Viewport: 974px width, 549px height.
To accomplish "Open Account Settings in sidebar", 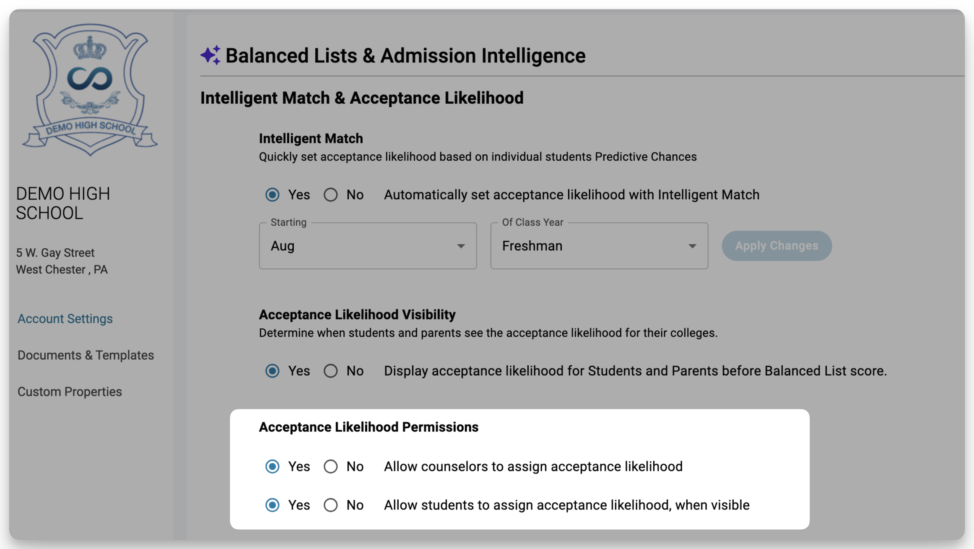I will (65, 319).
